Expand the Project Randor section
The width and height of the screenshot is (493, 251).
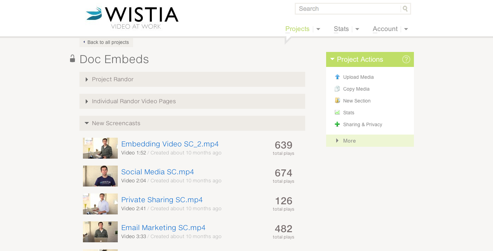point(192,79)
